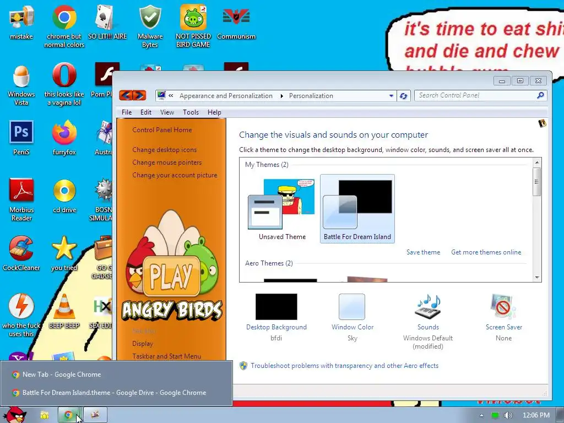Screen dimensions: 564x423
Task: Open the Tools menu
Action: [x=191, y=112]
